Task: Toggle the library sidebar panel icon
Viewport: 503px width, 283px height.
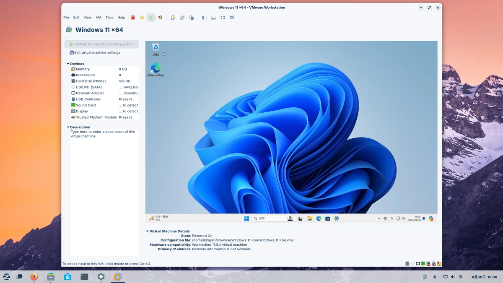Action: click(x=204, y=18)
